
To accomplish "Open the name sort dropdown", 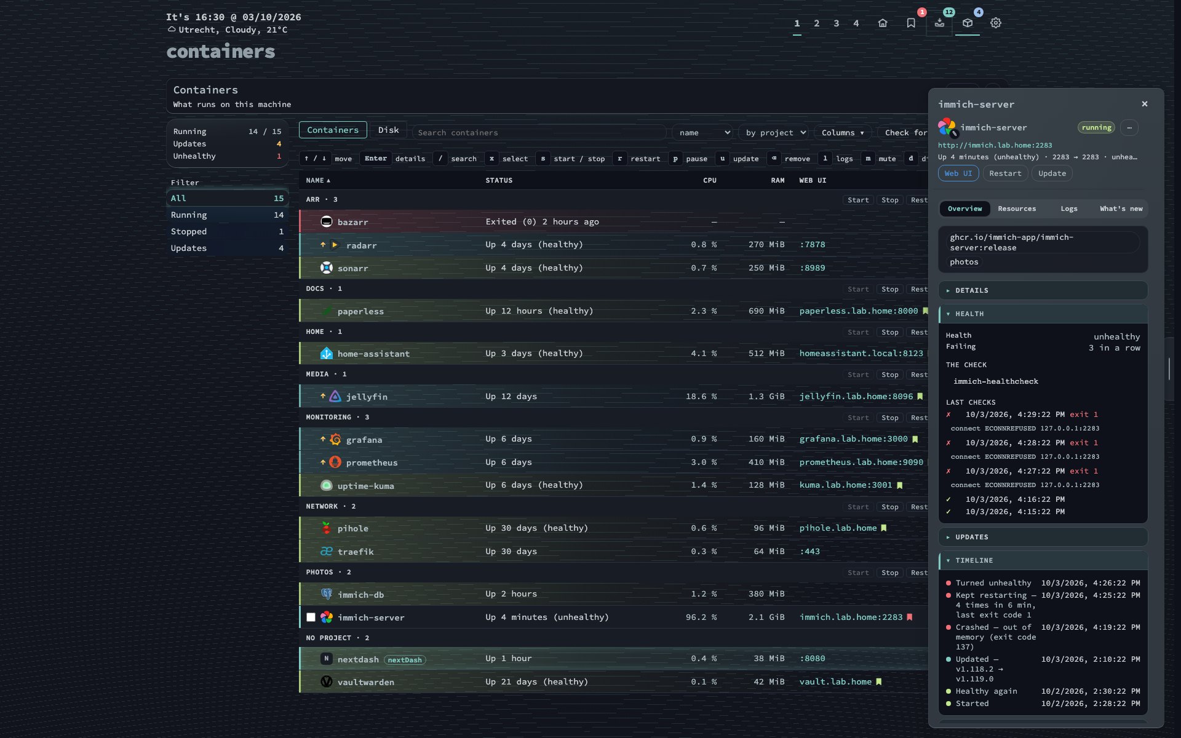I will click(703, 132).
